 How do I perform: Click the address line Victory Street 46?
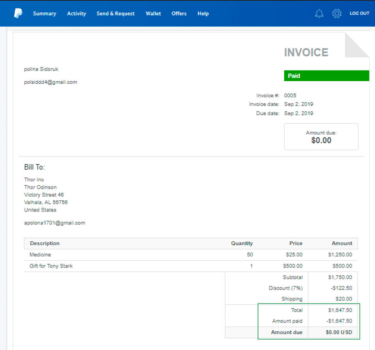tap(44, 195)
